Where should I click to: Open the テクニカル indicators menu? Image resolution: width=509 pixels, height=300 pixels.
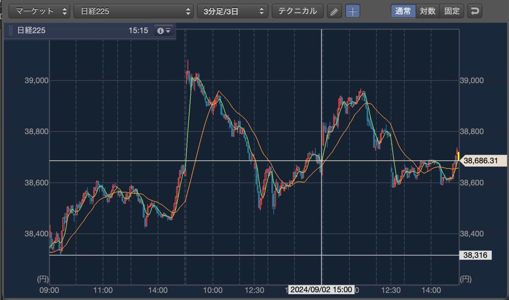[x=297, y=11]
